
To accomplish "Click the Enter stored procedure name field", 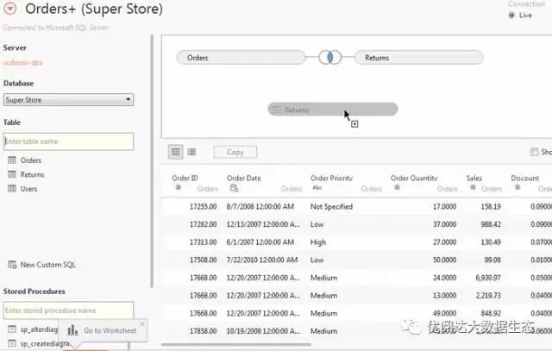I will pyautogui.click(x=68, y=310).
